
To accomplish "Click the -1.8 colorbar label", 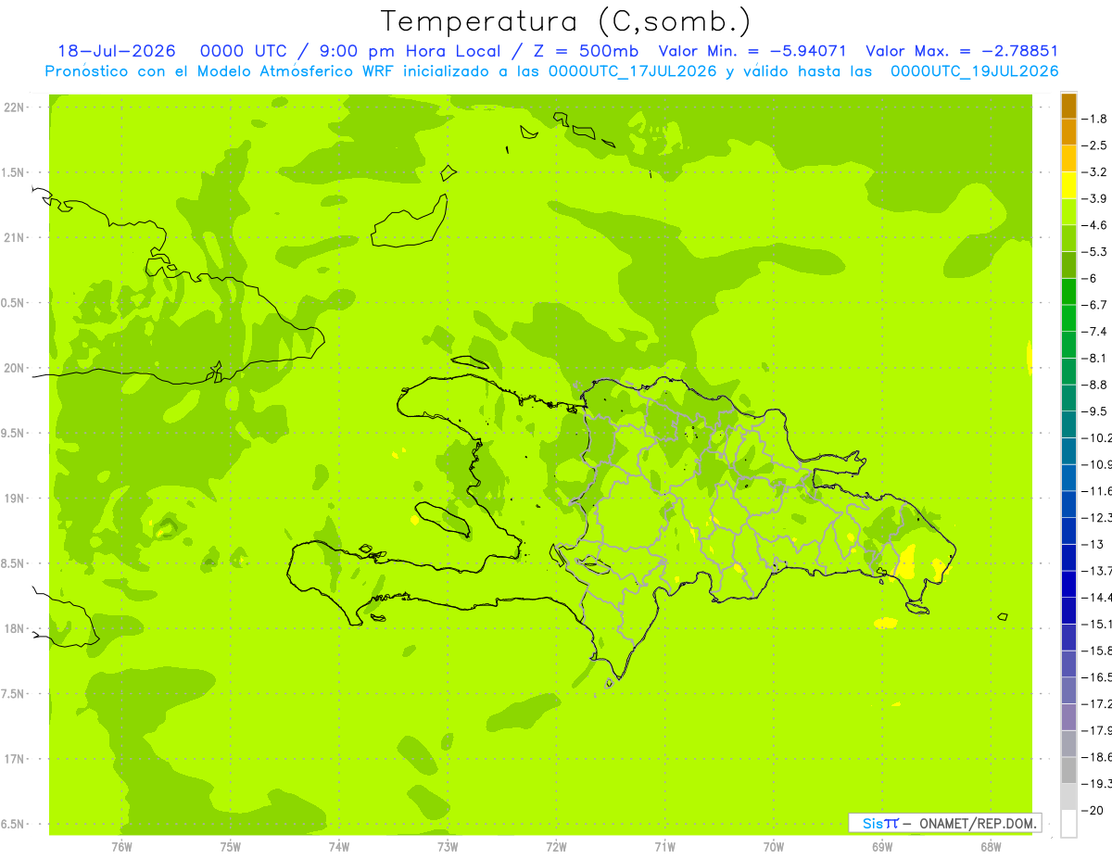I will pyautogui.click(x=1094, y=119).
